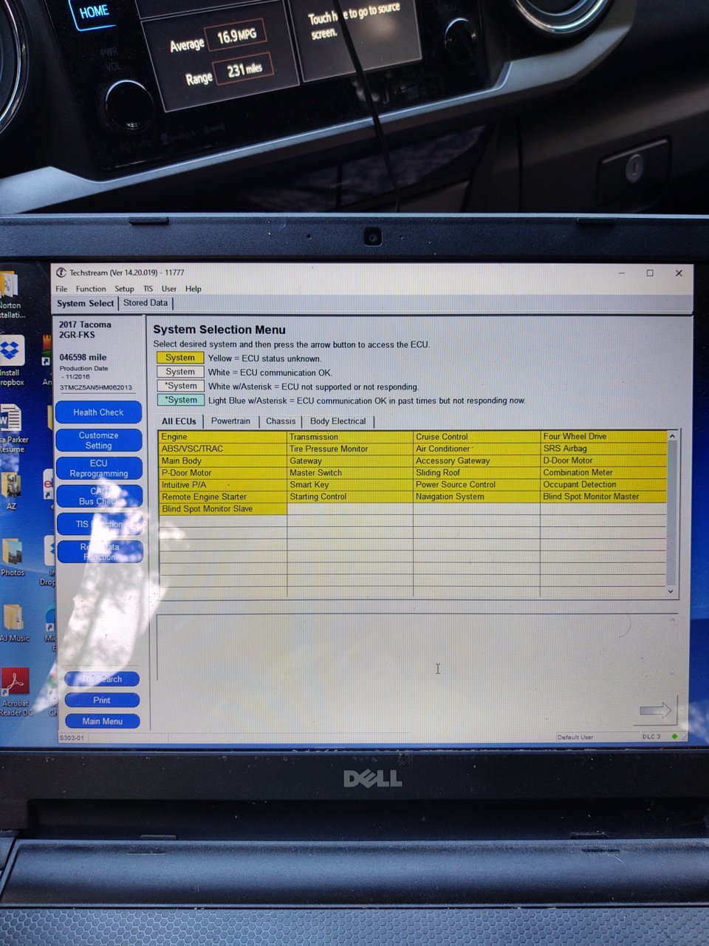Select the Chassis tab
Screen dimensions: 709x946
coord(281,421)
